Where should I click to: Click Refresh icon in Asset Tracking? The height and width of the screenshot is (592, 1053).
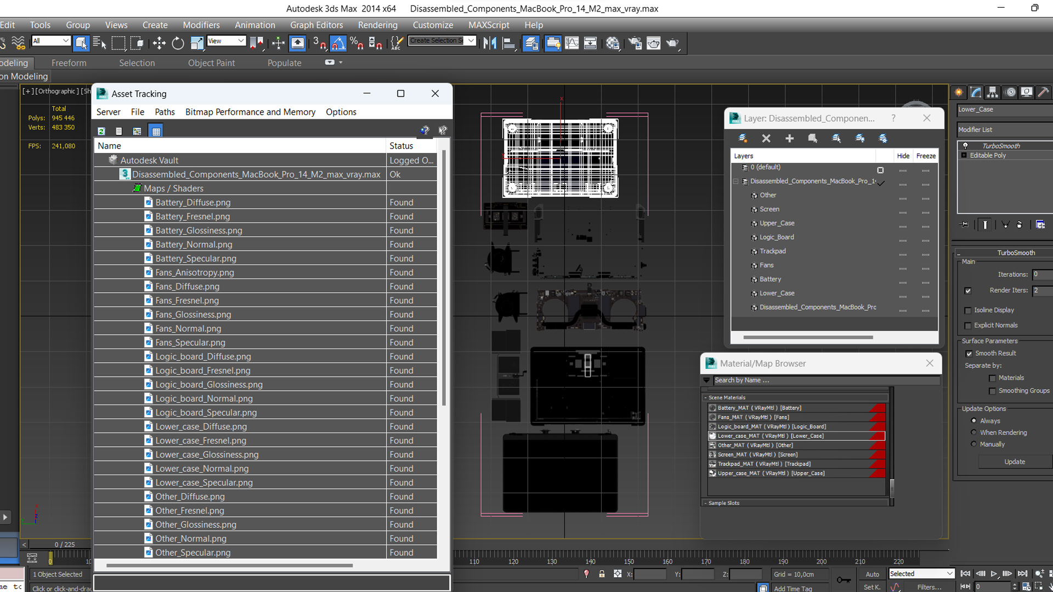click(x=101, y=131)
